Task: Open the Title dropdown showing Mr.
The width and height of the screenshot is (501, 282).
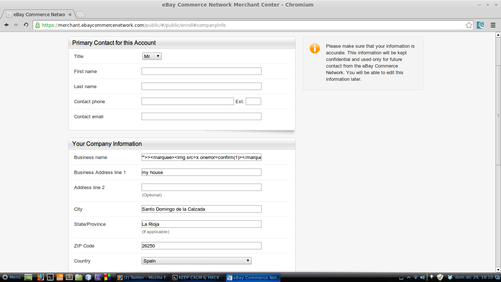Action: (152, 56)
